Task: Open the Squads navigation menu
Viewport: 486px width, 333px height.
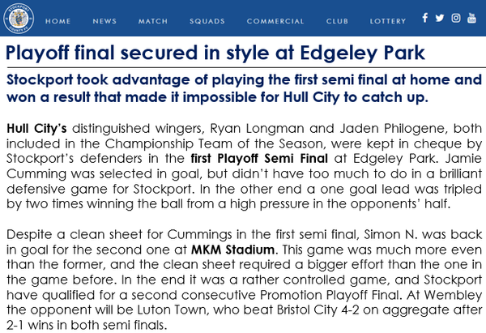Action: click(x=207, y=20)
